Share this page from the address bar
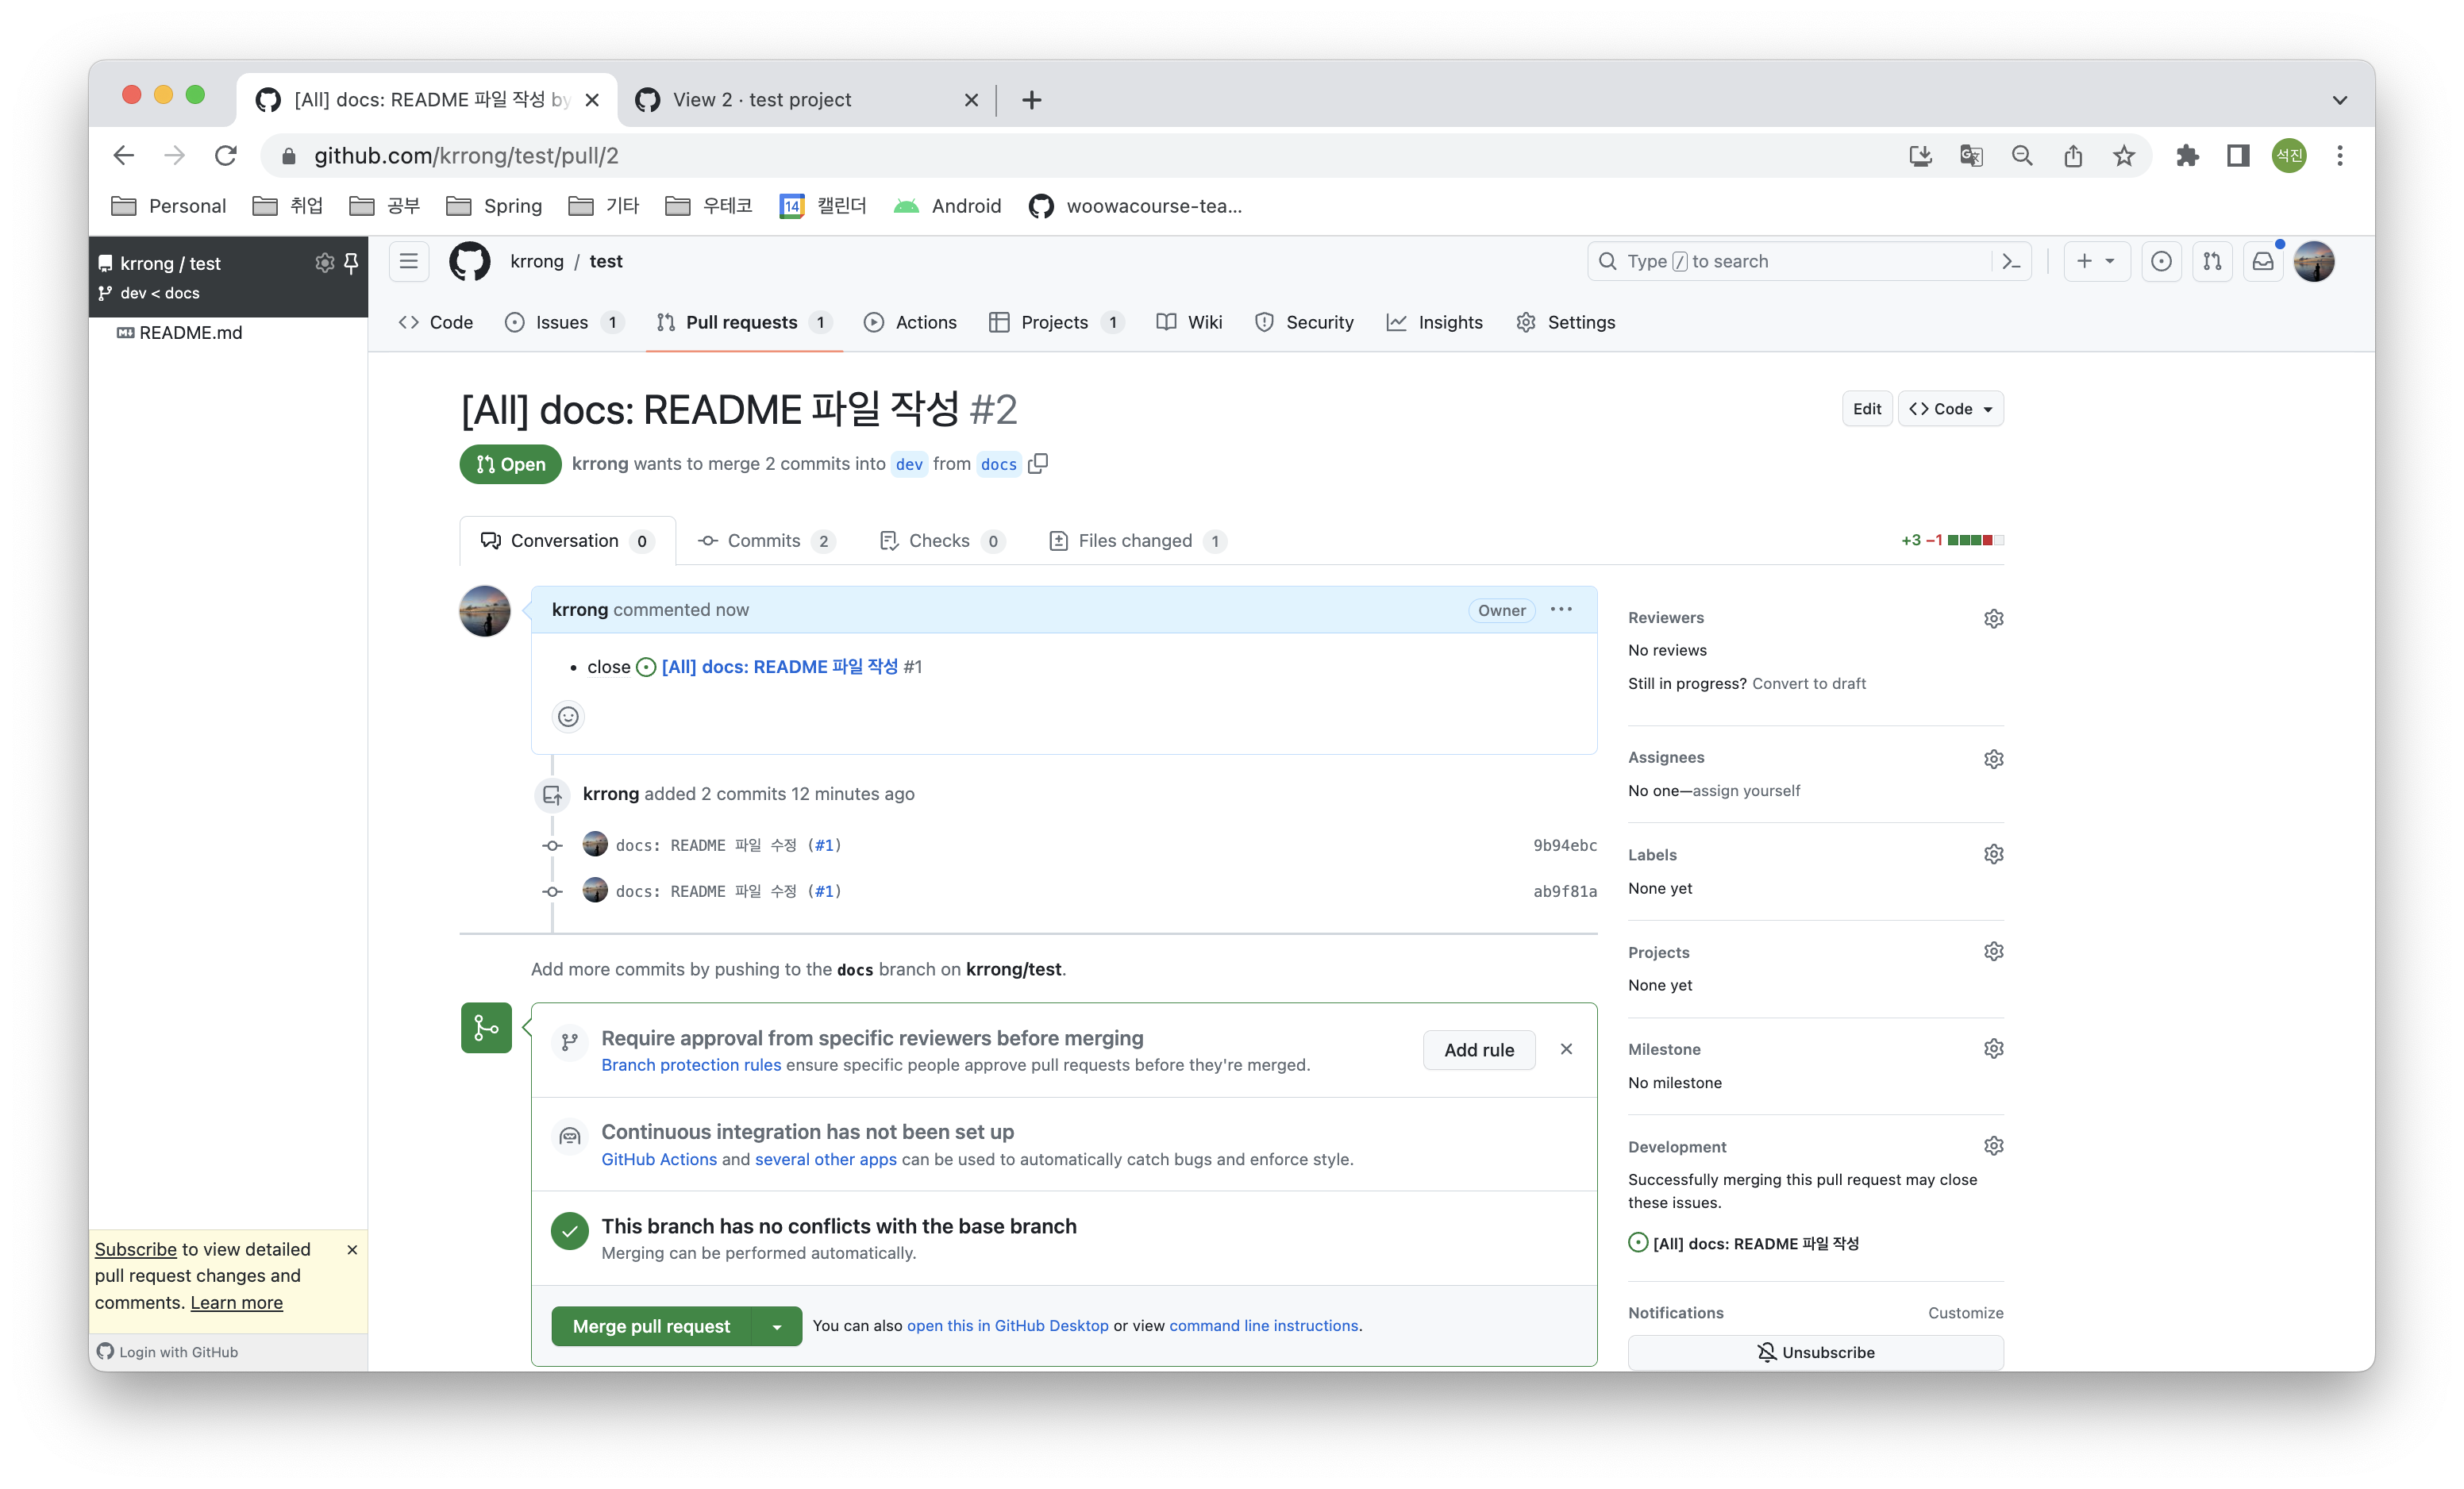 tap(2073, 156)
